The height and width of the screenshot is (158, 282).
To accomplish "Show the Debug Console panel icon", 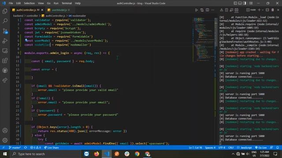I will click(x=231, y=10).
